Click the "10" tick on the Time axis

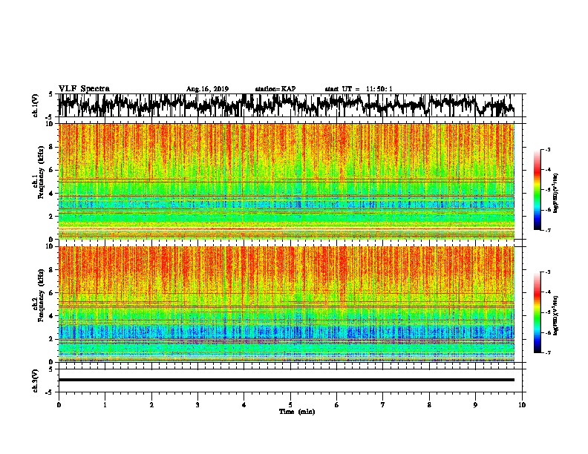[522, 405]
